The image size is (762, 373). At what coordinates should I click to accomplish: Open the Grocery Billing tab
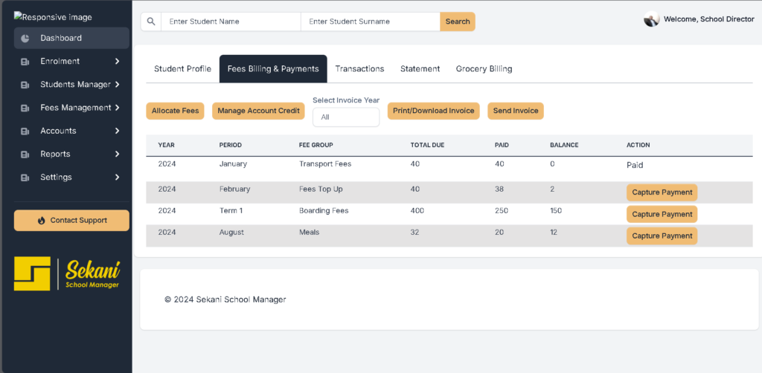point(484,69)
